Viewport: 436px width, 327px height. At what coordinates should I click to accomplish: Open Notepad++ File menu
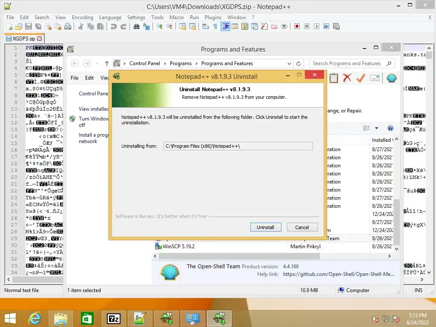pos(10,17)
